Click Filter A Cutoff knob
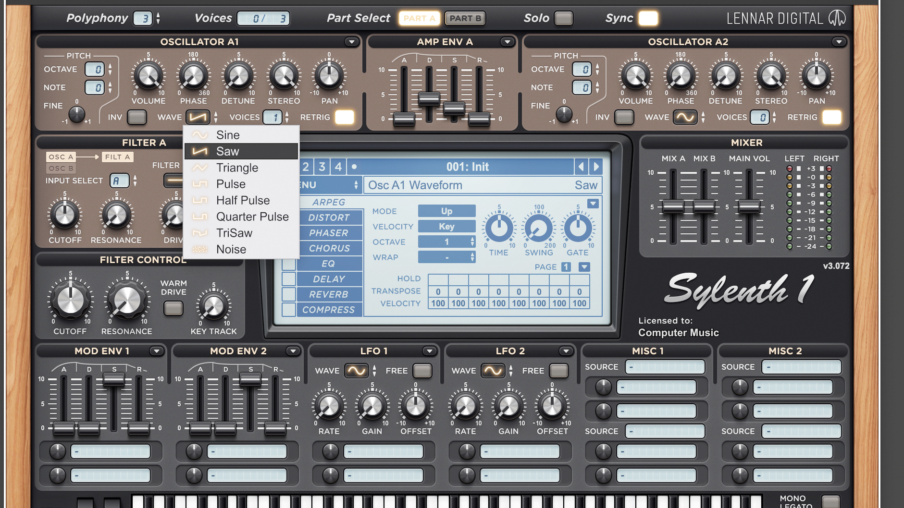This screenshot has height=508, width=904. tap(65, 214)
